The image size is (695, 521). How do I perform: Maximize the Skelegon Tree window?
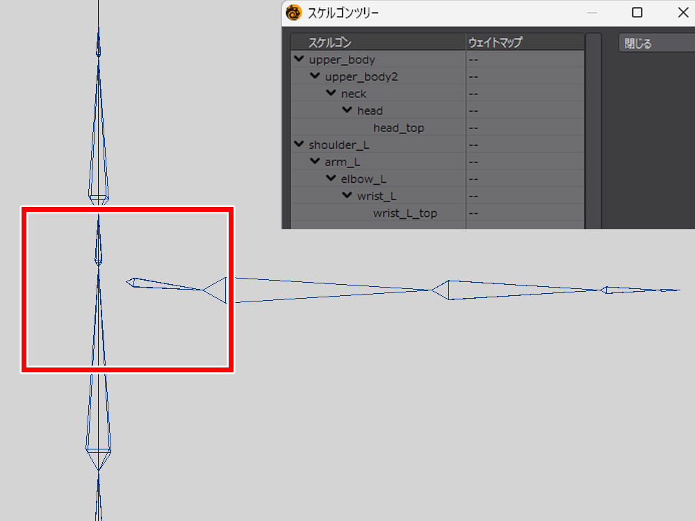pyautogui.click(x=637, y=13)
